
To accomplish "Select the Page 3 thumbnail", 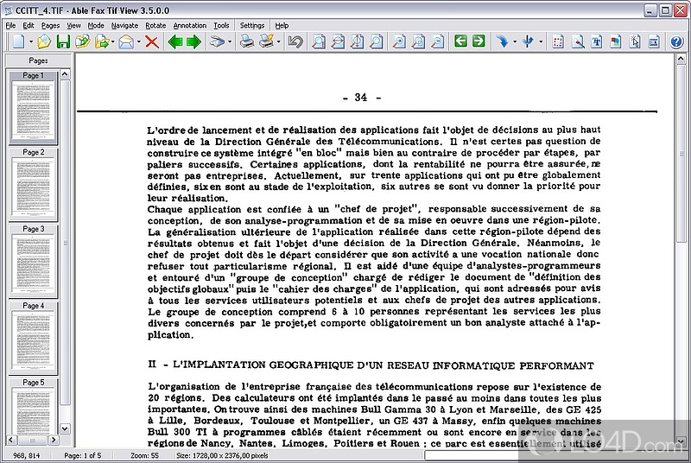I will 34,261.
